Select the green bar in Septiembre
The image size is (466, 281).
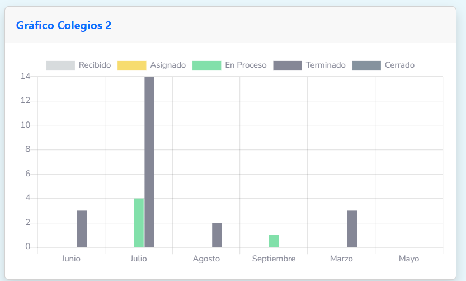(x=274, y=241)
